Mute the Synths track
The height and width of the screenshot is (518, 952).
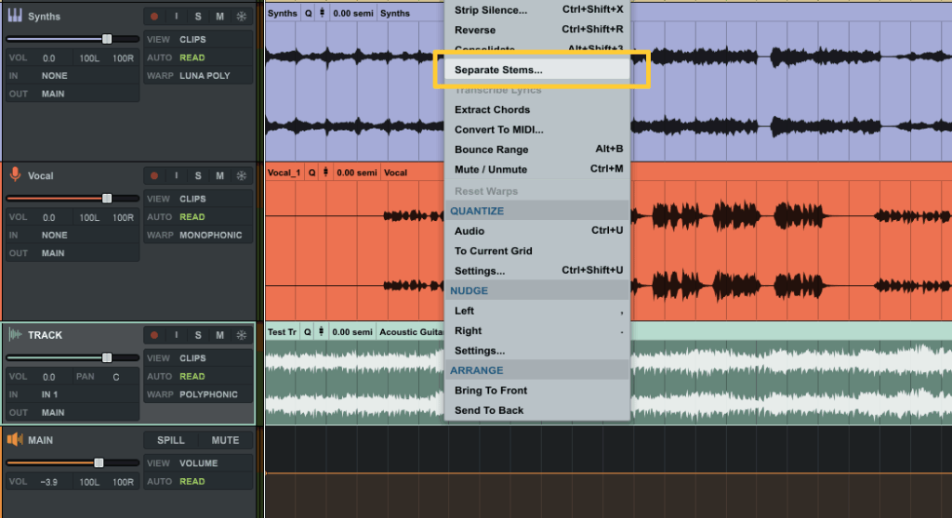pyautogui.click(x=219, y=17)
